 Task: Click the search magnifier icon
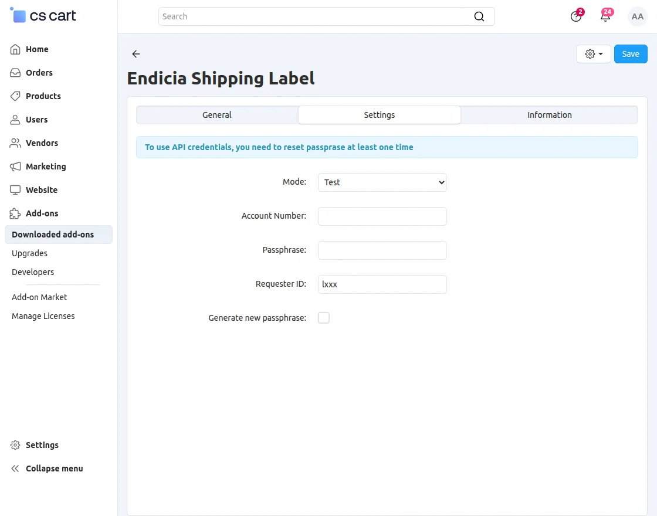[479, 16]
